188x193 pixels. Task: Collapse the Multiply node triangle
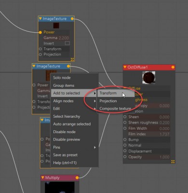42,178
